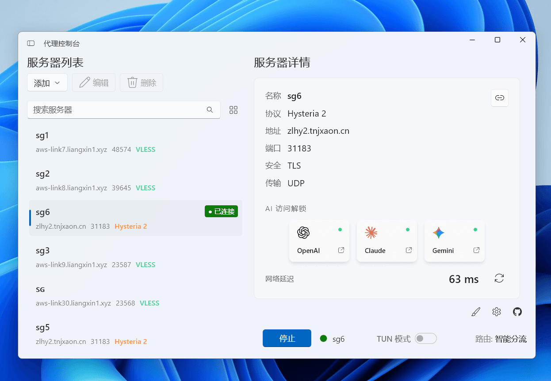551x381 pixels.
Task: Open the 添加 dropdown
Action: pyautogui.click(x=47, y=83)
